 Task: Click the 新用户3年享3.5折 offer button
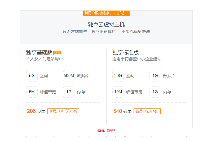[63, 111]
